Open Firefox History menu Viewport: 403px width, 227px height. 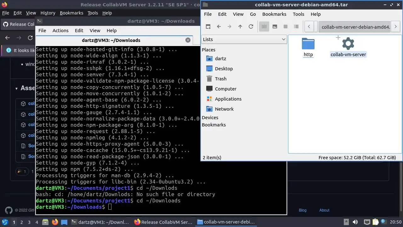tap(48, 13)
